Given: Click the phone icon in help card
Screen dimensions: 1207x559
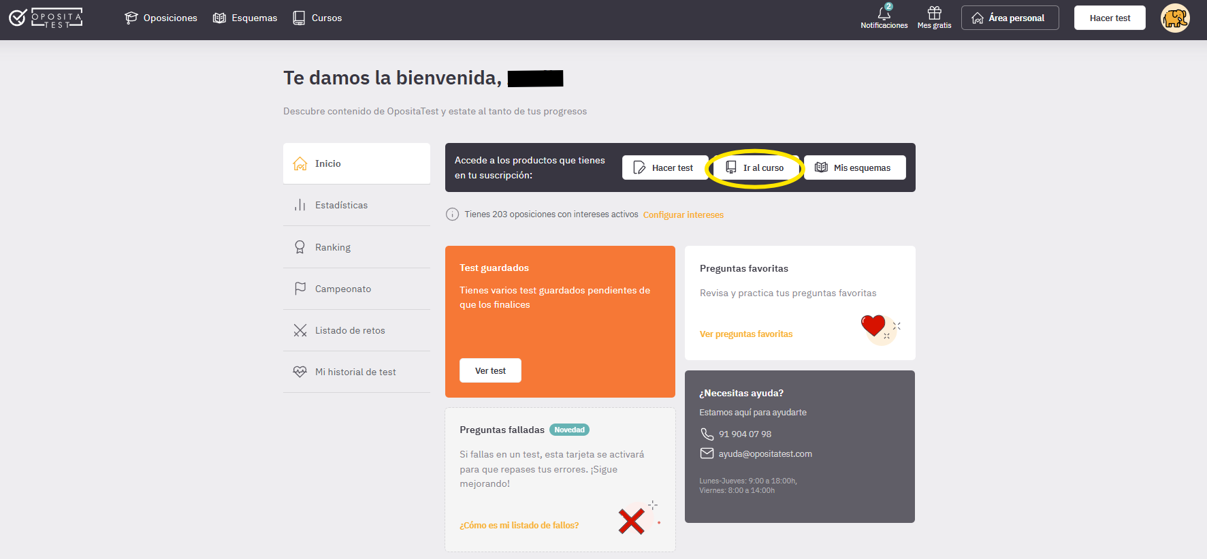Looking at the screenshot, I should [707, 434].
